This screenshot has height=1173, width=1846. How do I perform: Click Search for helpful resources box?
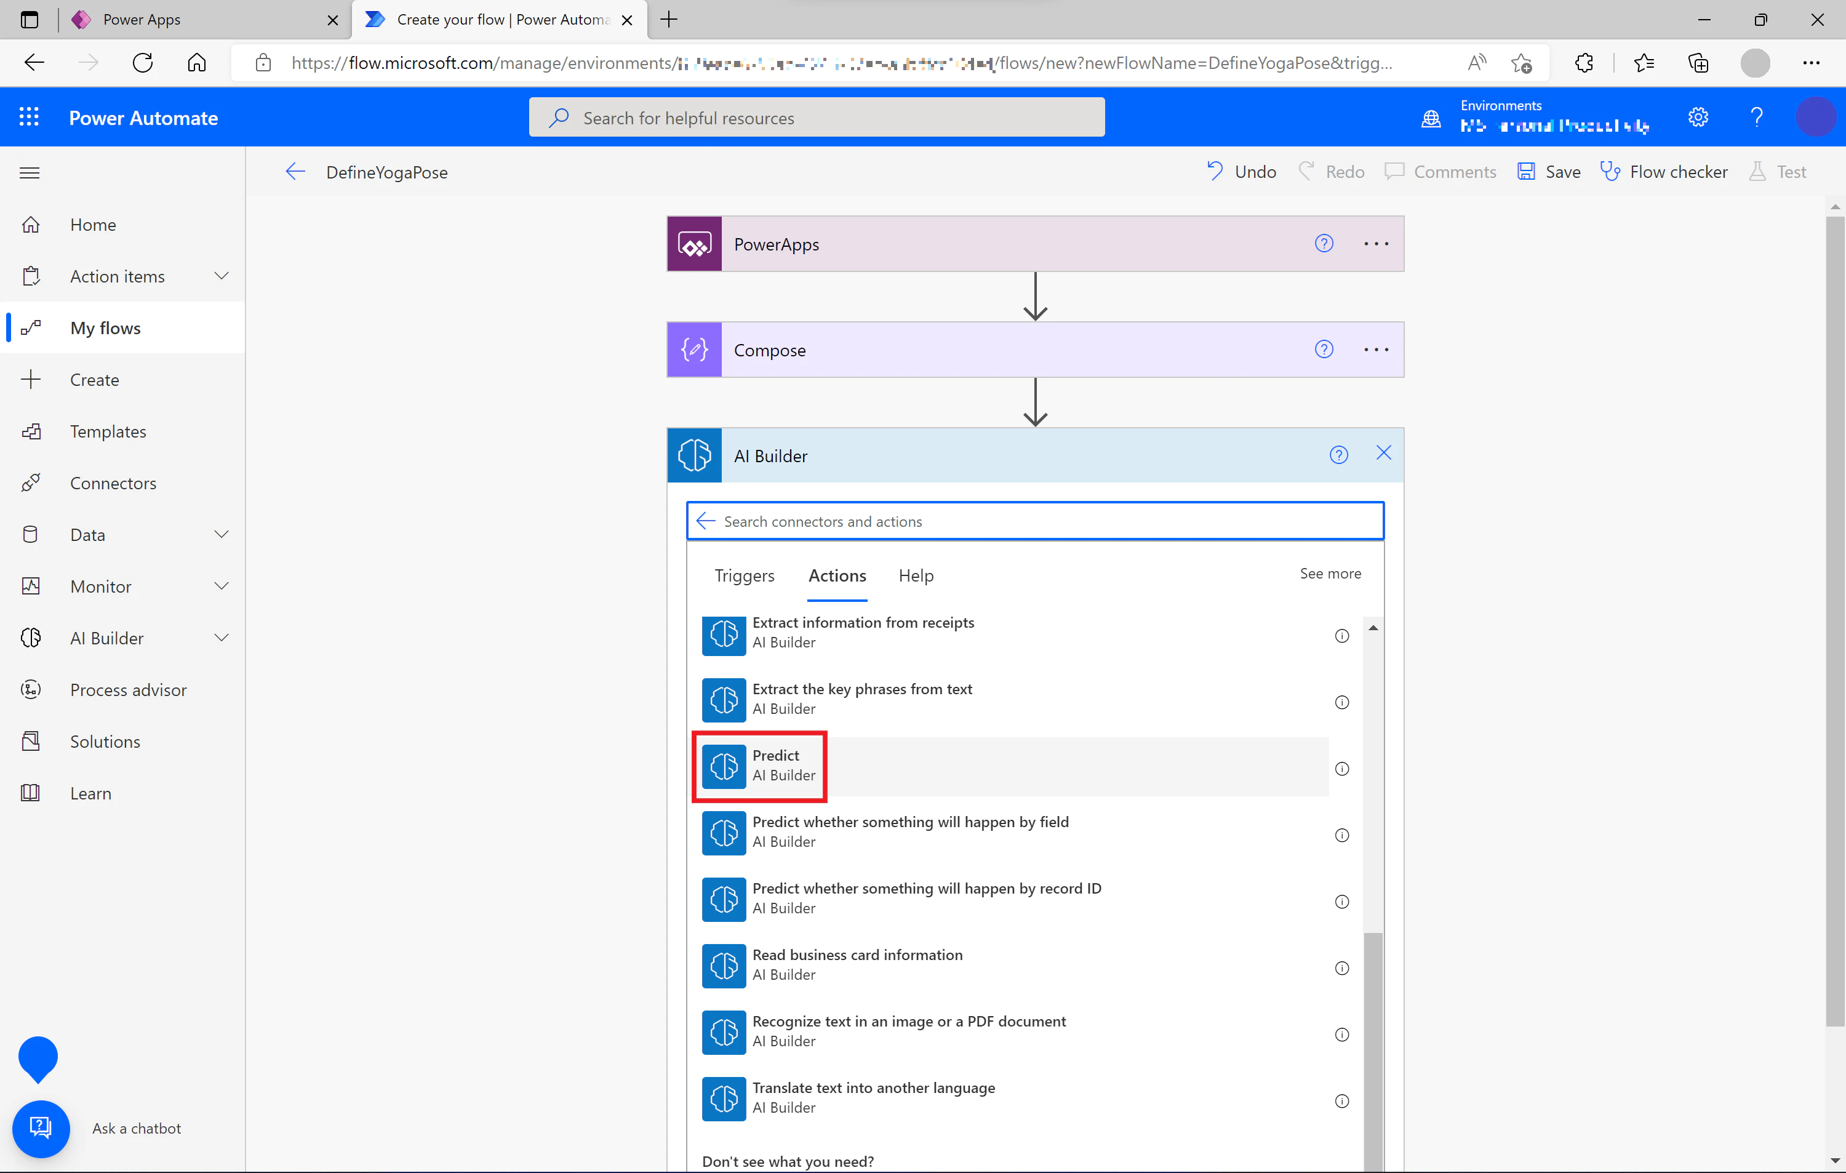817,118
